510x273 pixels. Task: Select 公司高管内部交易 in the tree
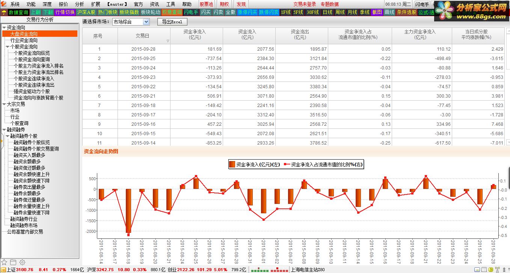point(25,232)
